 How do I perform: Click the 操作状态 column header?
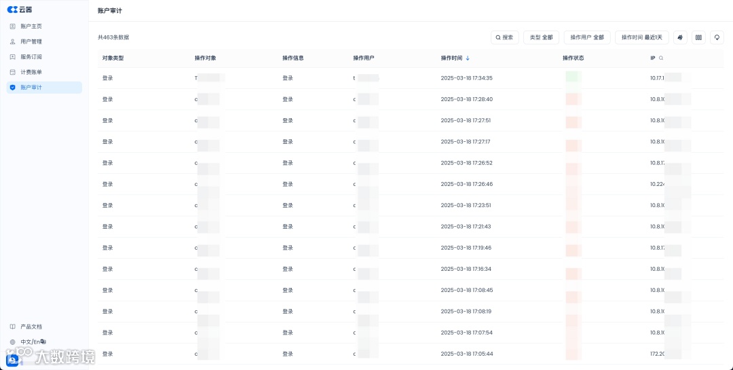pyautogui.click(x=573, y=58)
